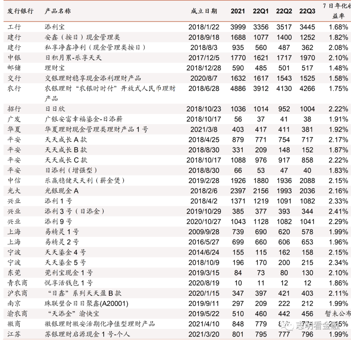Click the 发行银行 column header

(20, 11)
